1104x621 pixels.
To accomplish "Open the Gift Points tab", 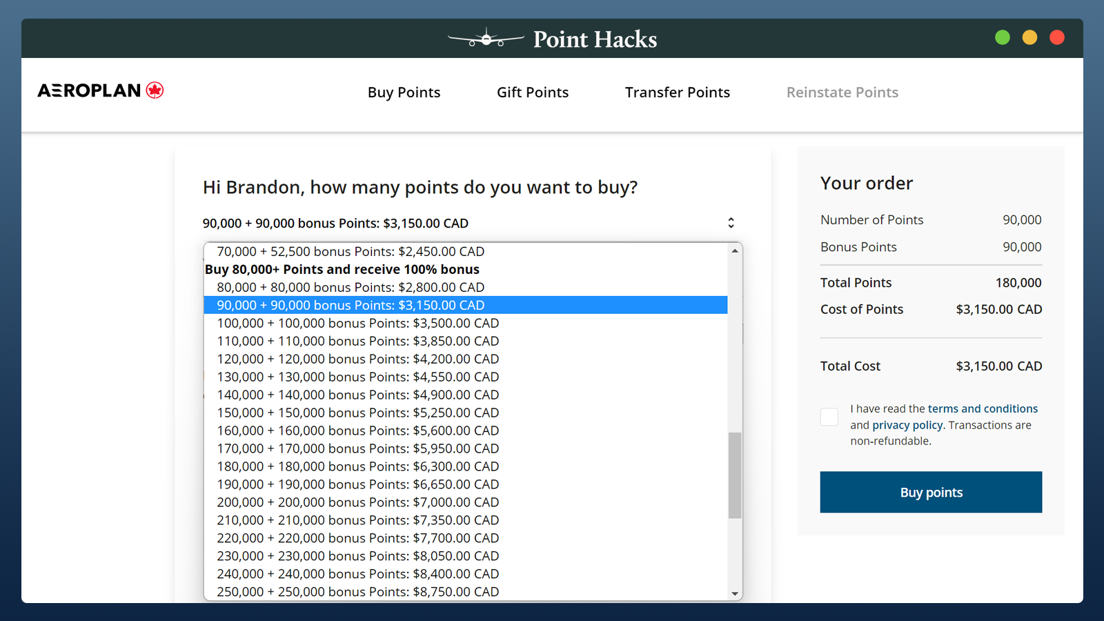I will point(533,92).
